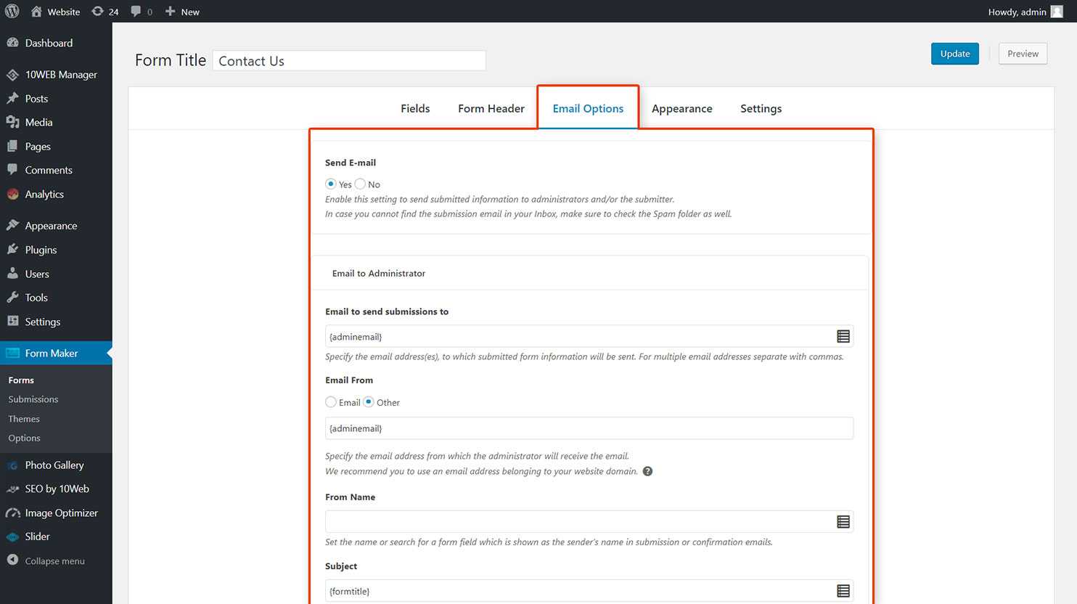
Task: Click the 10WEB Manager sidebar icon
Action: click(x=12, y=75)
